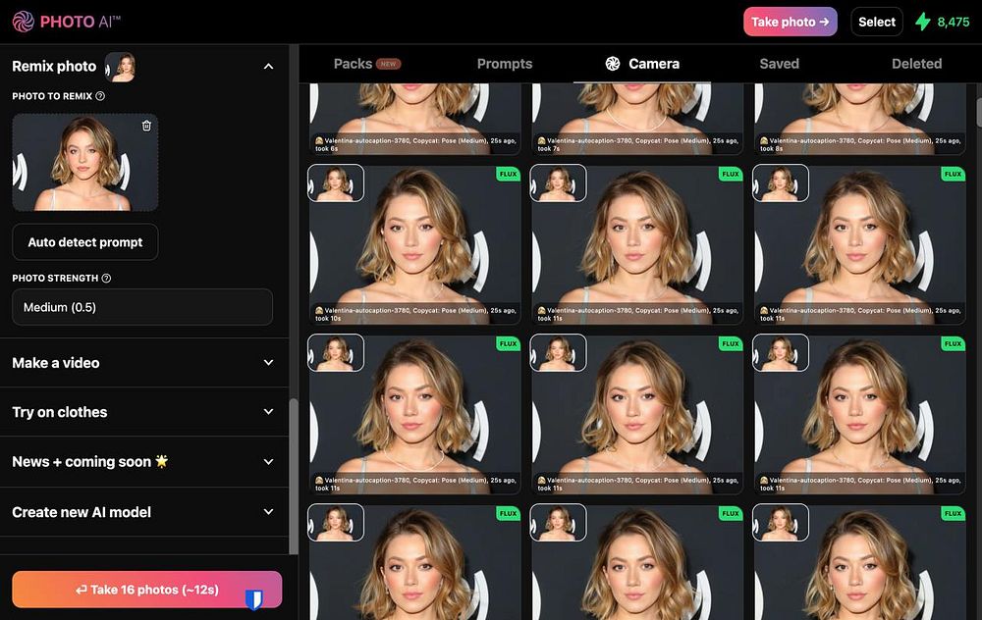This screenshot has width=982, height=620.
Task: Click the 'PHOTO TO REMIX' label
Action: 52,96
